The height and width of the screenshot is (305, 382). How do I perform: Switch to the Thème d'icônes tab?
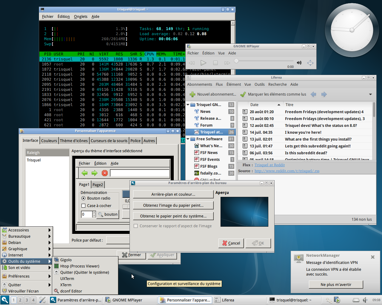[x=74, y=141]
